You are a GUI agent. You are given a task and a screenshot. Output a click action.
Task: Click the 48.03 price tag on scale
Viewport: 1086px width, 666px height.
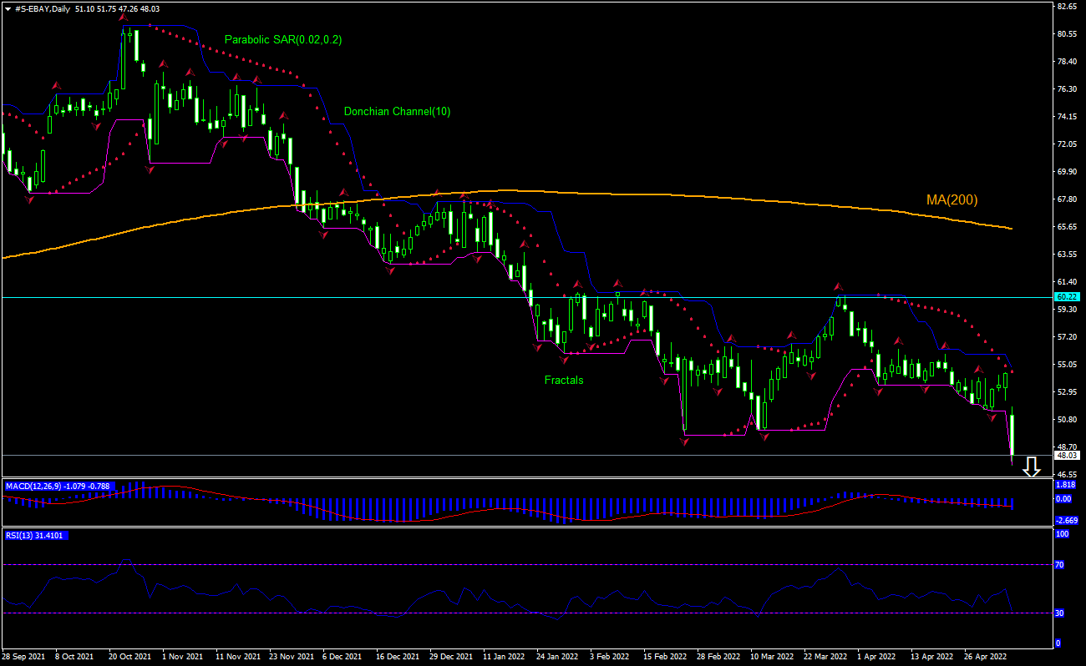[x=1067, y=456]
